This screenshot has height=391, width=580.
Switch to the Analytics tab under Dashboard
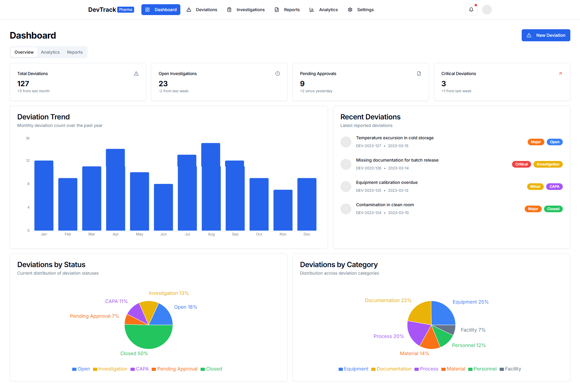click(x=50, y=52)
